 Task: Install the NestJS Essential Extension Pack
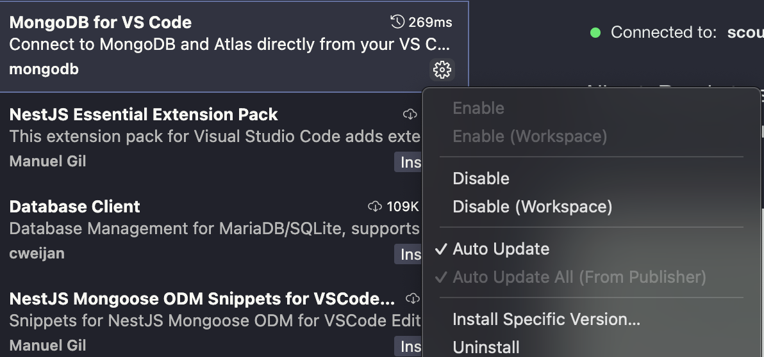click(x=408, y=163)
